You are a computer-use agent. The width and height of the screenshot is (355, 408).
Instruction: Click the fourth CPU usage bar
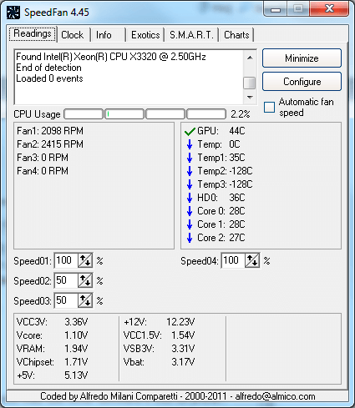click(206, 114)
